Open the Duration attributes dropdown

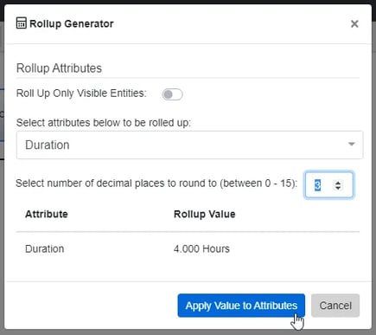pos(189,145)
